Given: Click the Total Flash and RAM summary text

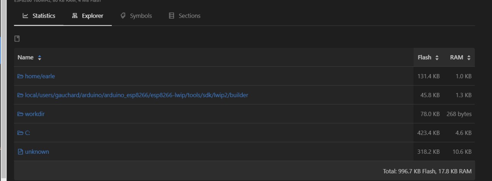Looking at the screenshot, I should point(427,171).
